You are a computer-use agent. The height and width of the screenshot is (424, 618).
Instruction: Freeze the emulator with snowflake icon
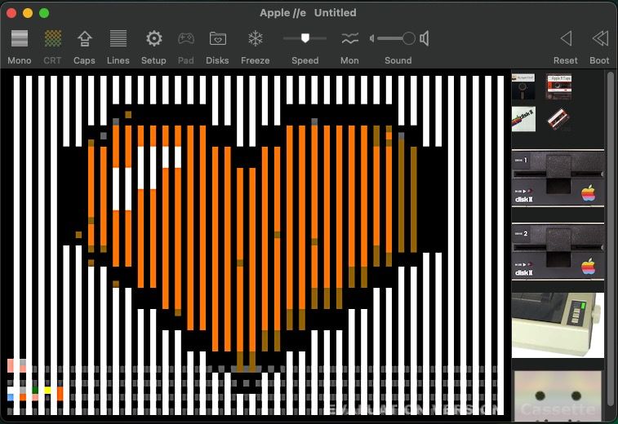pos(256,38)
